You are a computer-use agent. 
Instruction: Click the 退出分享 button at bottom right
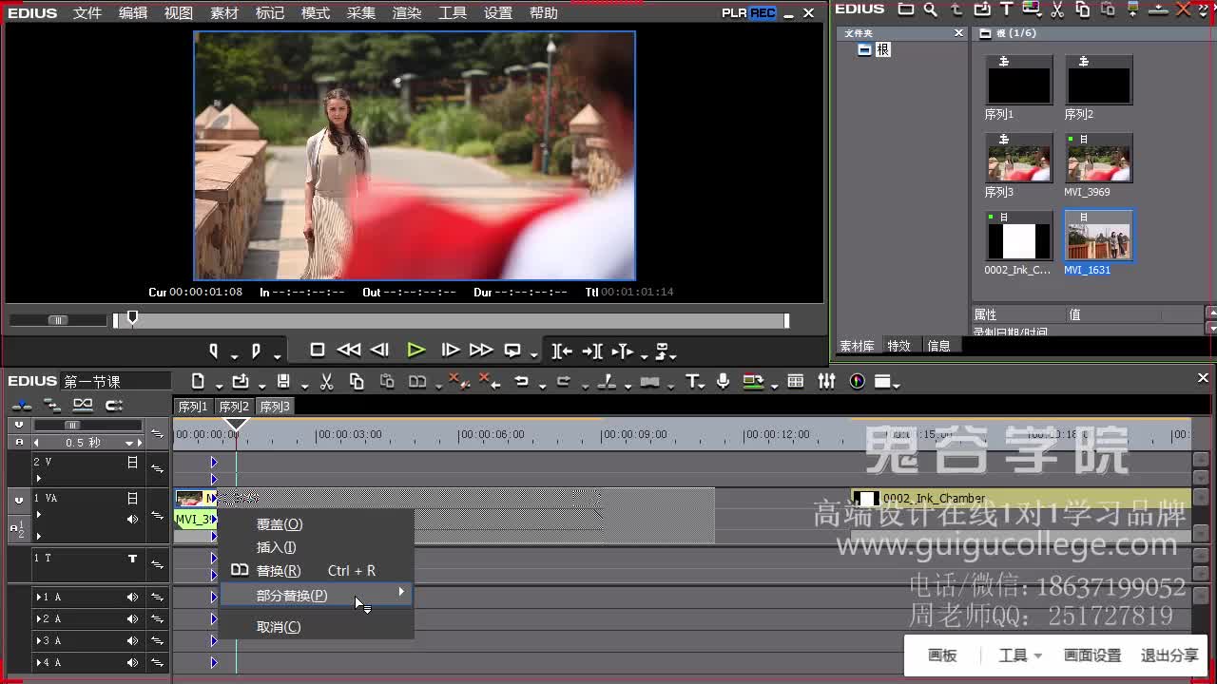[x=1169, y=655]
